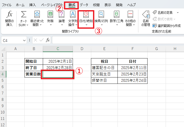Open the 検索/行列 functions library

[x=101, y=19]
